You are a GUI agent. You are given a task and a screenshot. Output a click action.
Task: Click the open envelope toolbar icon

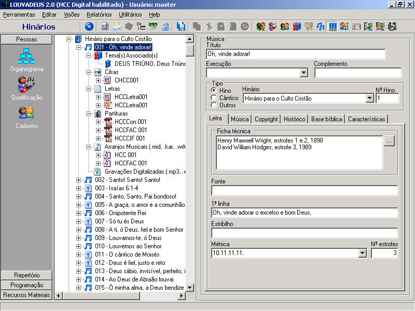coord(117,26)
